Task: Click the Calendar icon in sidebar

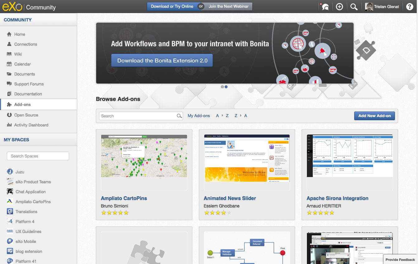Action: coord(9,64)
